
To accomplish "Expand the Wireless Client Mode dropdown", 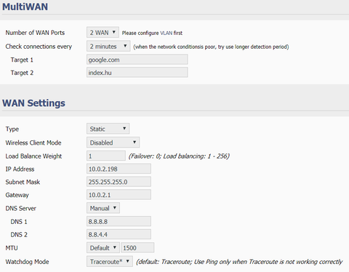I will pyautogui.click(x=113, y=143).
